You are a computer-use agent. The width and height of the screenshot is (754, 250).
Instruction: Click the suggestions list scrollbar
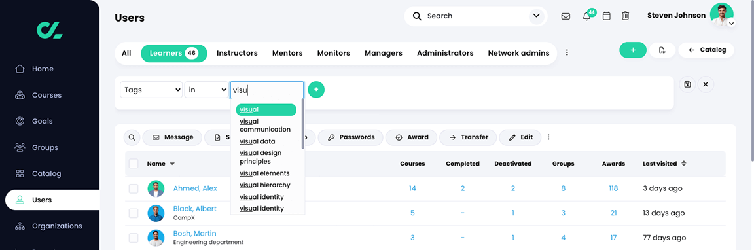pyautogui.click(x=303, y=124)
